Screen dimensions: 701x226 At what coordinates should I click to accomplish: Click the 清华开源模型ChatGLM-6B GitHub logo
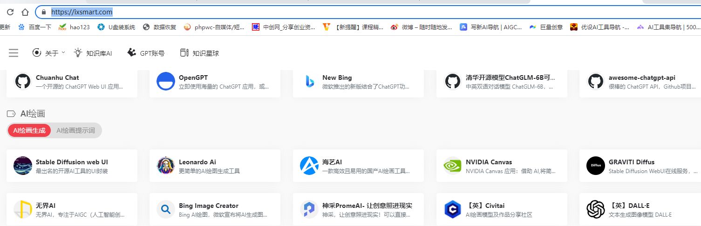[x=453, y=81]
